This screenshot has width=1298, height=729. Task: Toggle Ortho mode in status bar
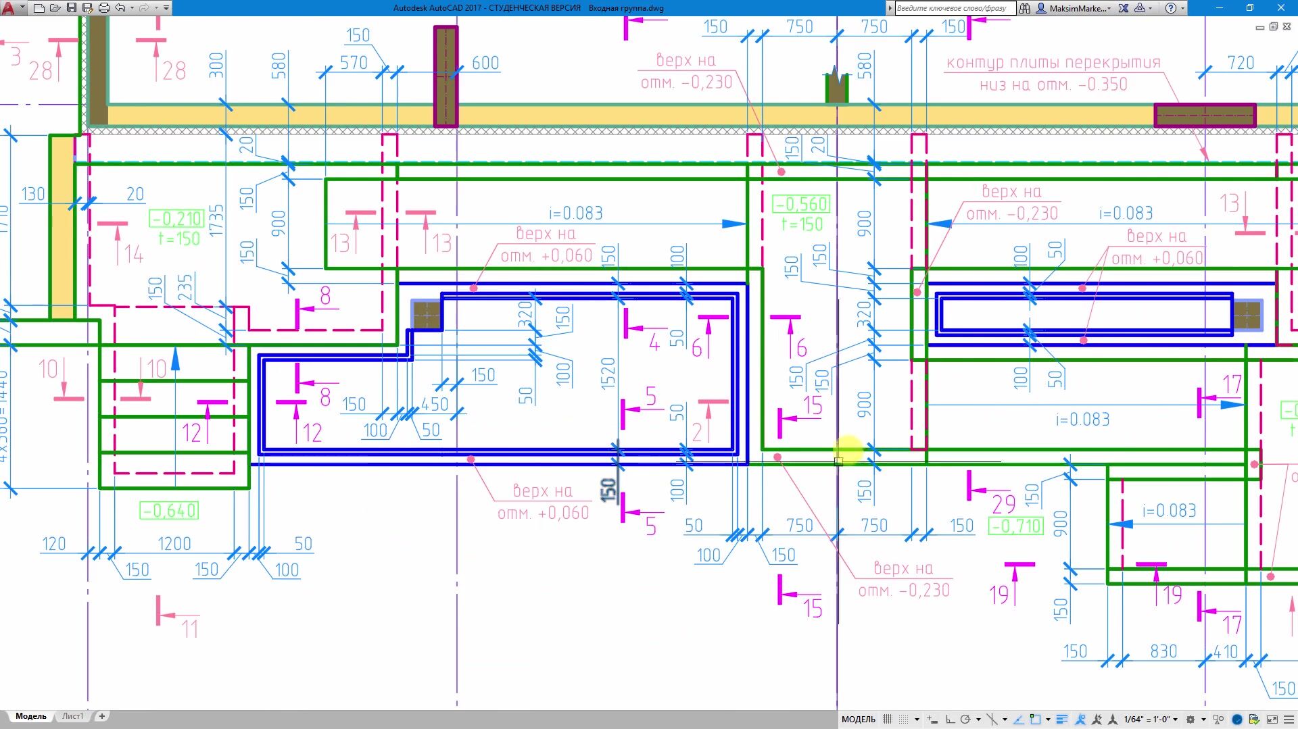coord(950,720)
